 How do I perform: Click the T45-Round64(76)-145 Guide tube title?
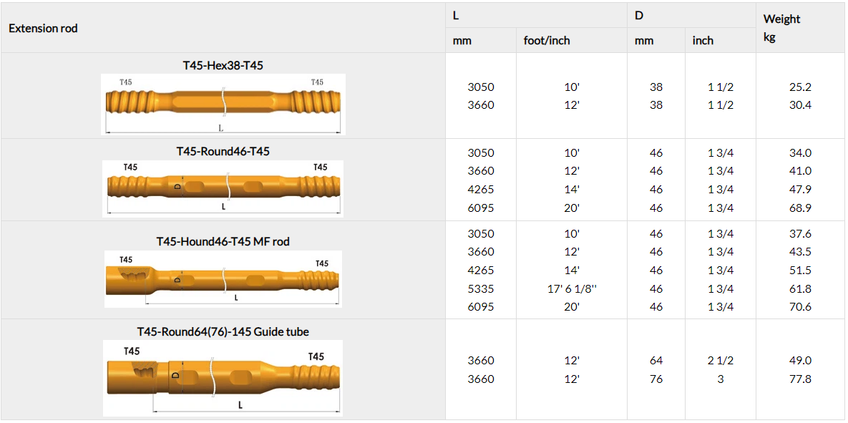click(223, 331)
